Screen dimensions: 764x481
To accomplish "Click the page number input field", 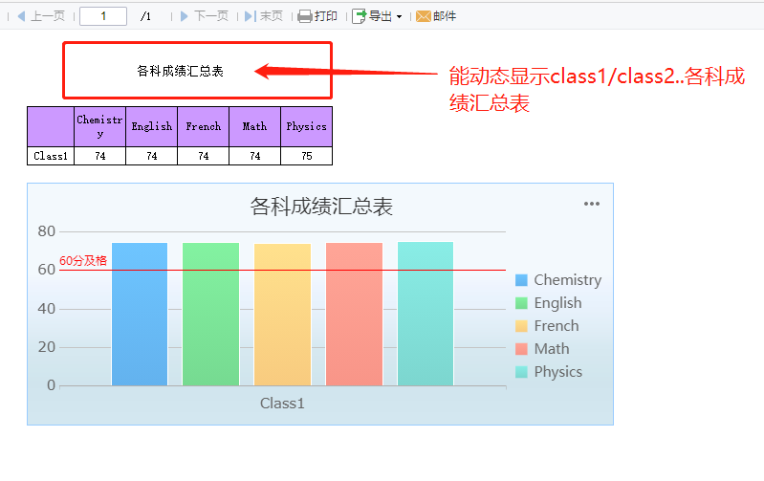I will (x=103, y=16).
